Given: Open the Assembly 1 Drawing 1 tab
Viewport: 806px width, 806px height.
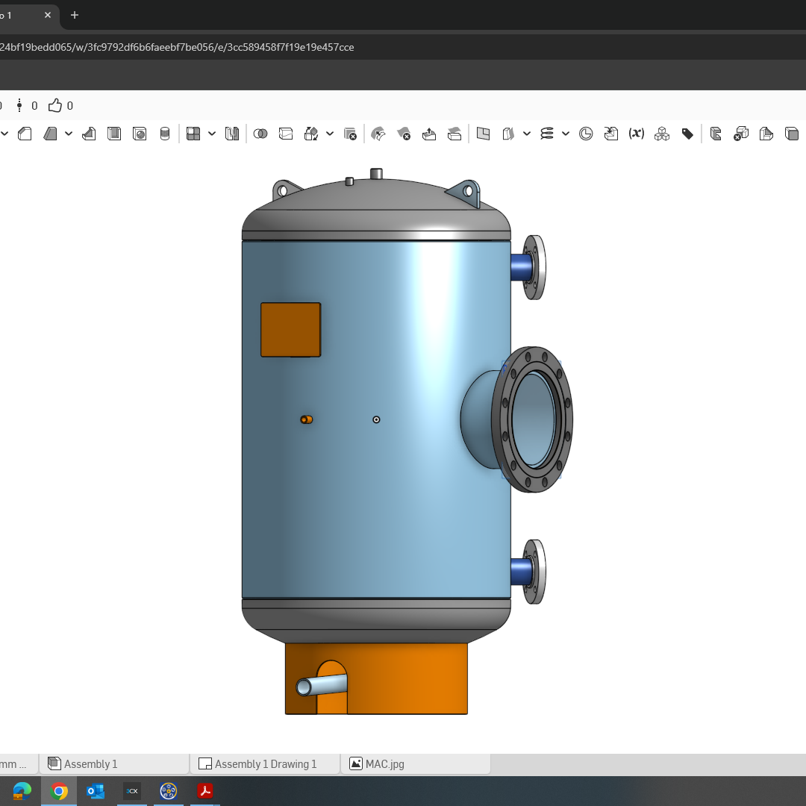Looking at the screenshot, I should 265,763.
